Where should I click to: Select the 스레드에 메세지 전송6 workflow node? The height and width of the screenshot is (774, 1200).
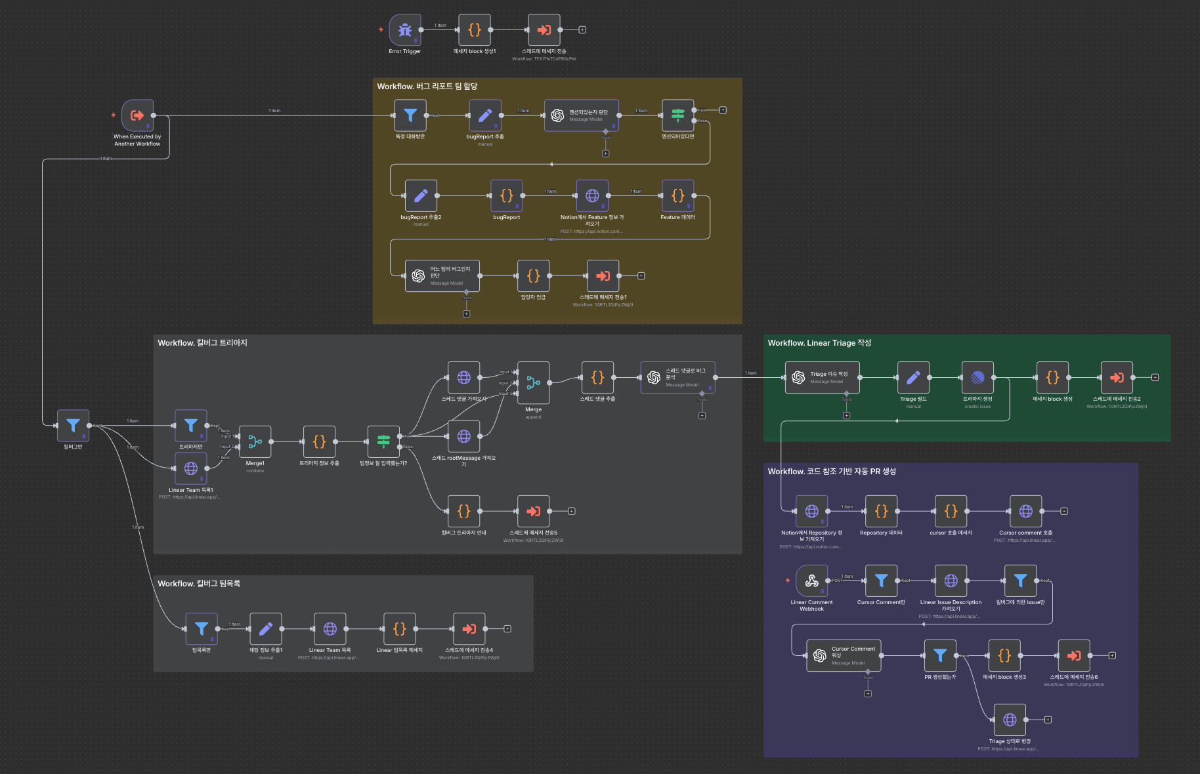[1075, 656]
